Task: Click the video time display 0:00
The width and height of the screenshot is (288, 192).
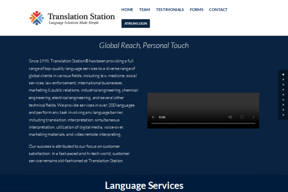Action: pyautogui.click(x=162, y=117)
